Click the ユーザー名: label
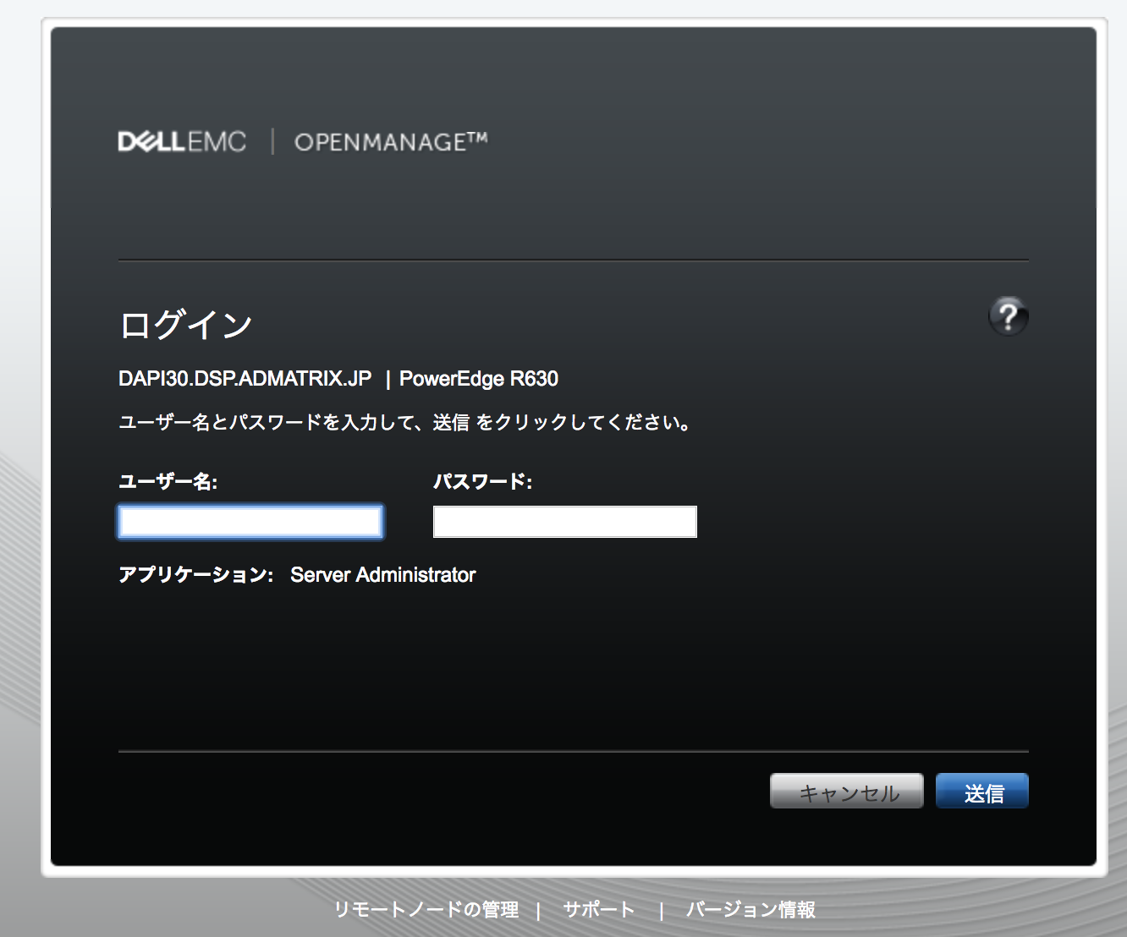 click(168, 481)
